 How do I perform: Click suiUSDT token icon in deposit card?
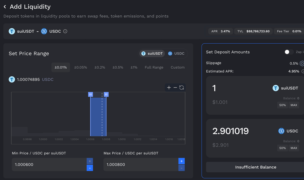coord(276,88)
